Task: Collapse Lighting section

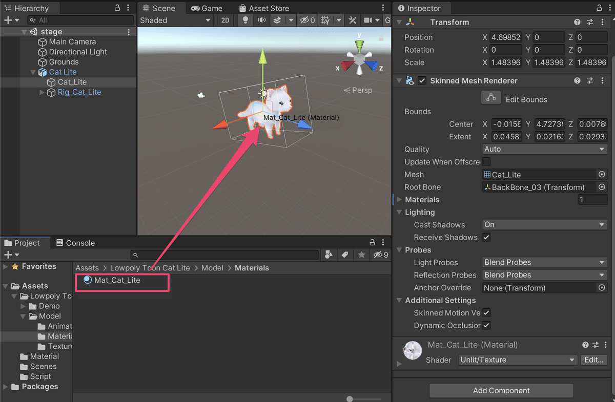Action: coord(399,212)
